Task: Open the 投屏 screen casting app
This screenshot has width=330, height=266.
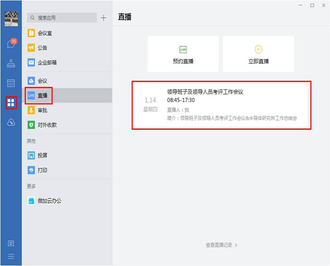Action: click(x=42, y=156)
